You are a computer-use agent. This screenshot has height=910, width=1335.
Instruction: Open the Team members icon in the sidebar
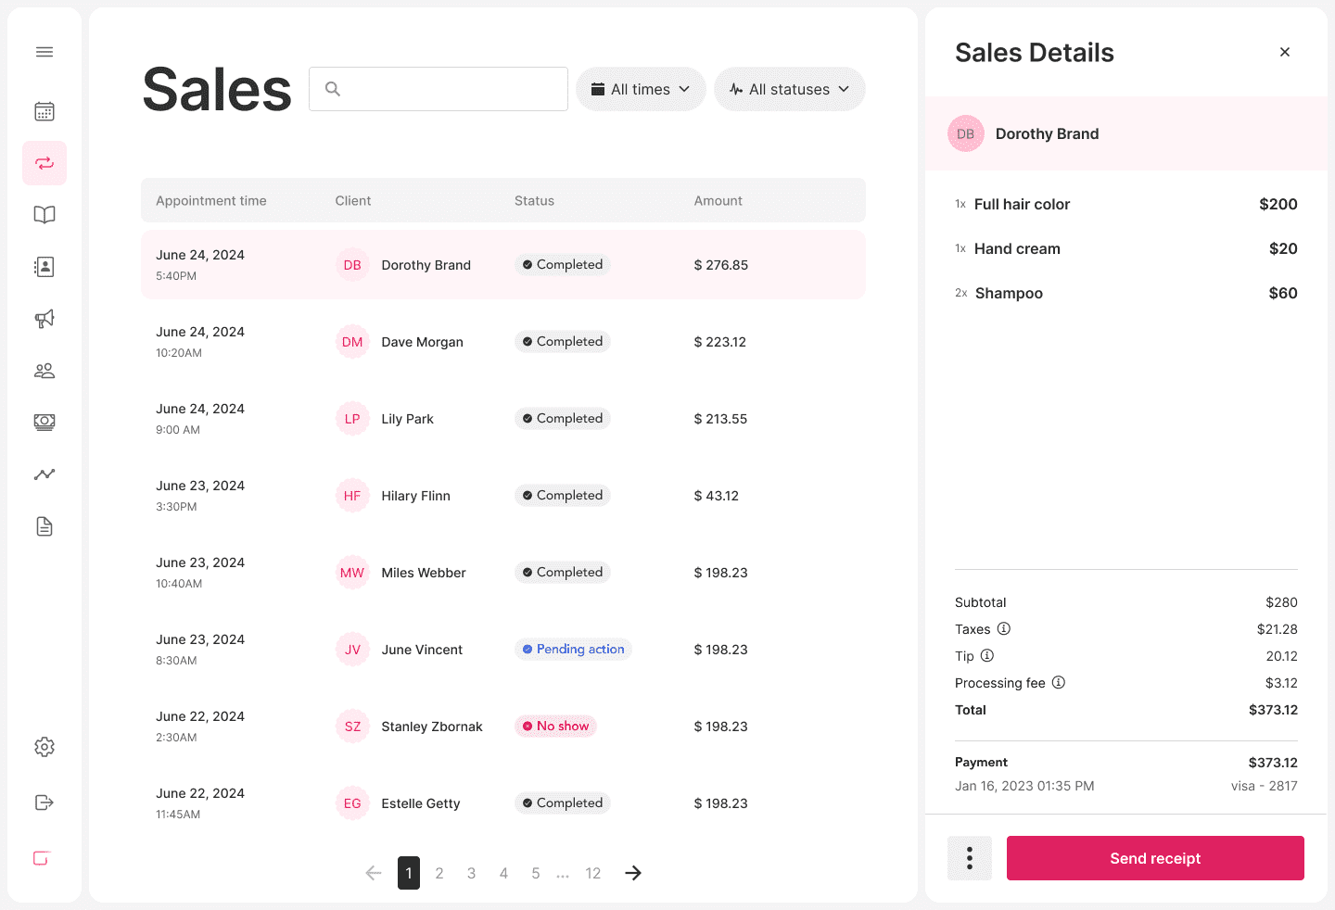click(x=44, y=370)
